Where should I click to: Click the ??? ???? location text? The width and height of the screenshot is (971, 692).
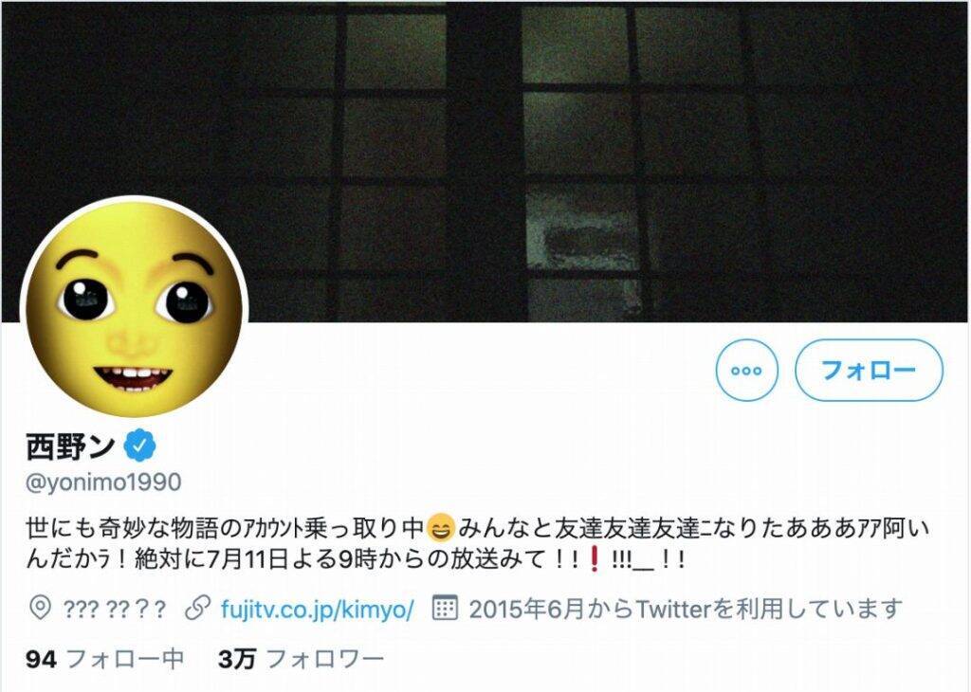pos(115,610)
